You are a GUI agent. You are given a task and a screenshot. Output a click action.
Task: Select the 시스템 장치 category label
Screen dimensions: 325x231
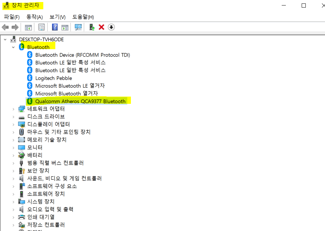(41, 201)
